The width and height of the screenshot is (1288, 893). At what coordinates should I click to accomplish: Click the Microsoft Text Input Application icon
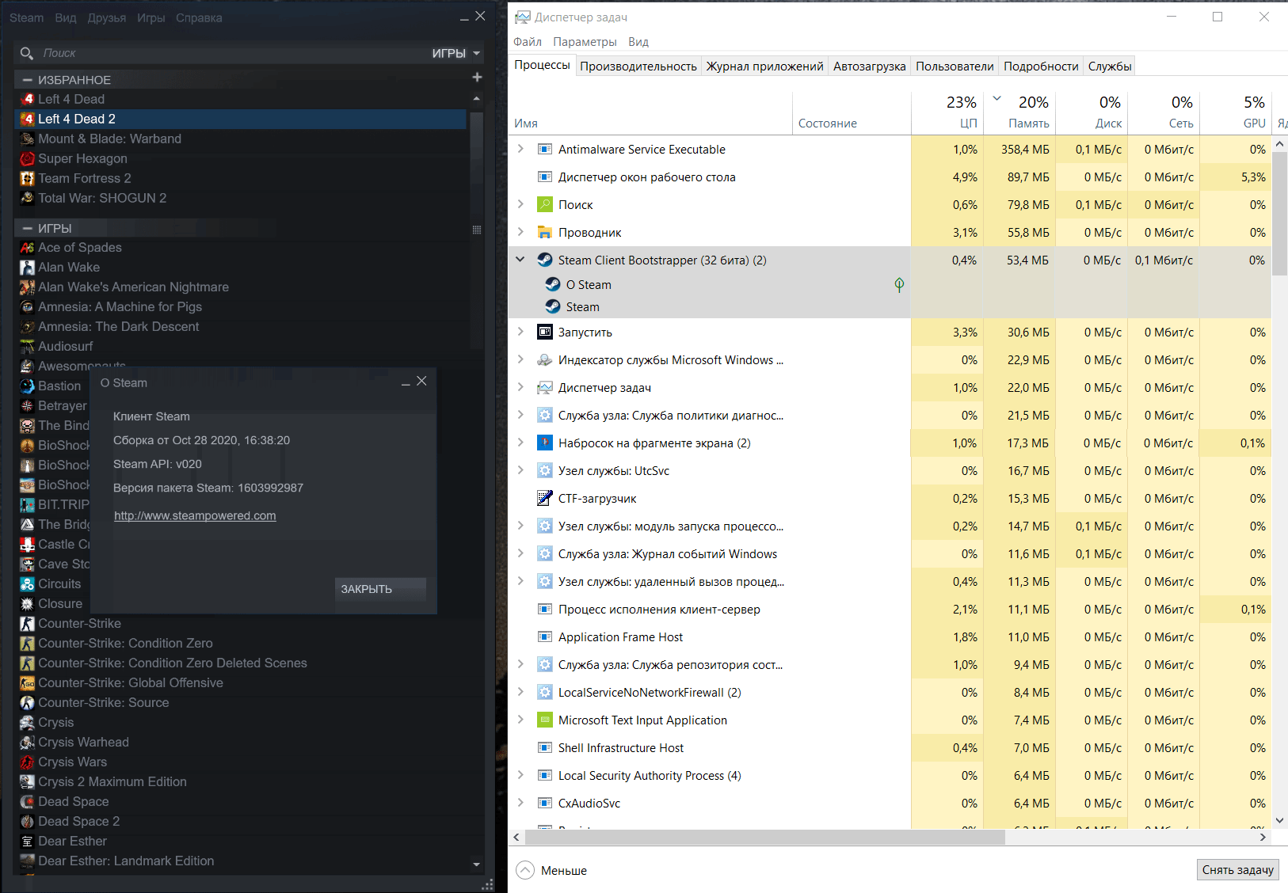click(x=545, y=720)
